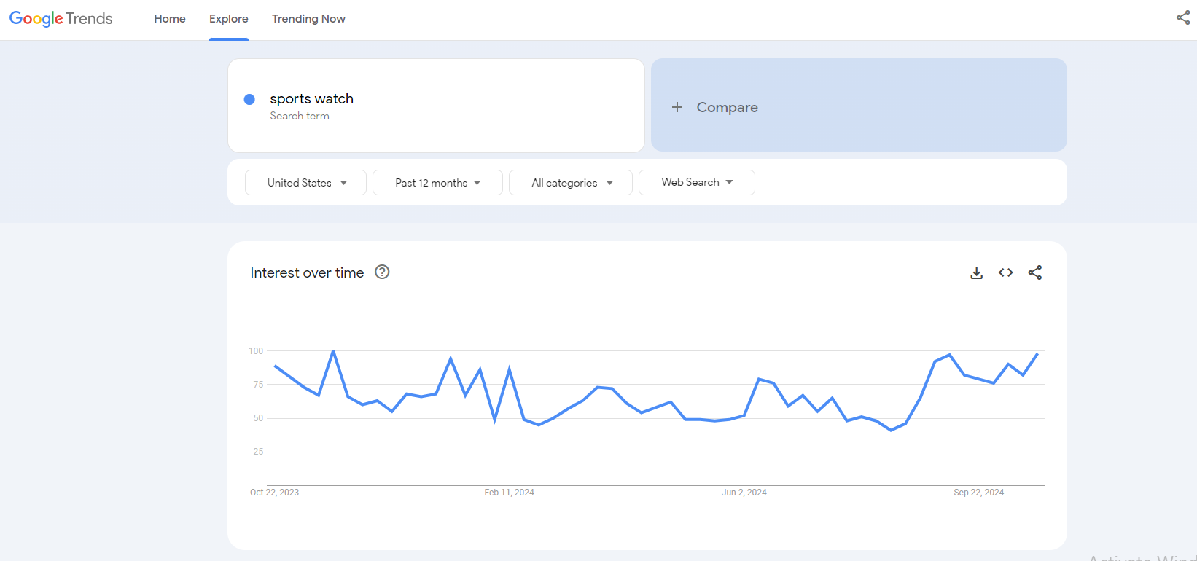Open the United States region dropdown
The height and width of the screenshot is (561, 1197).
pyautogui.click(x=305, y=183)
